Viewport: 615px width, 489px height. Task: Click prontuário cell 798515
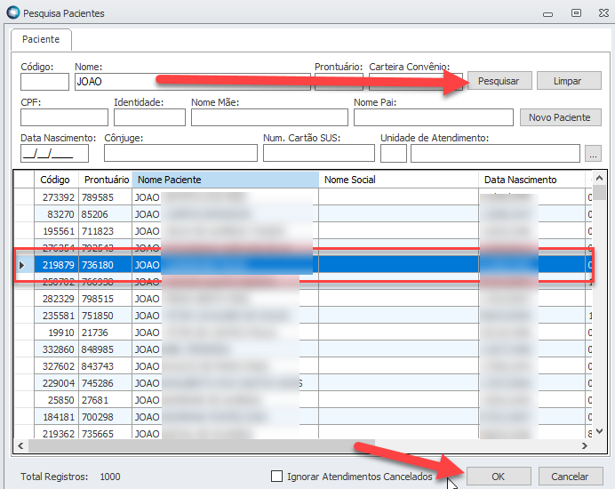[x=106, y=299]
